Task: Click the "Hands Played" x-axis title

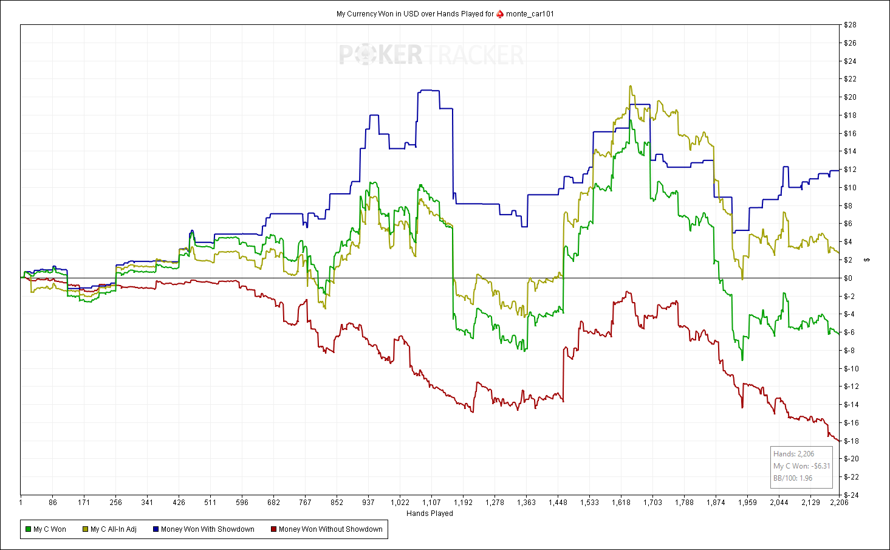Action: point(430,514)
